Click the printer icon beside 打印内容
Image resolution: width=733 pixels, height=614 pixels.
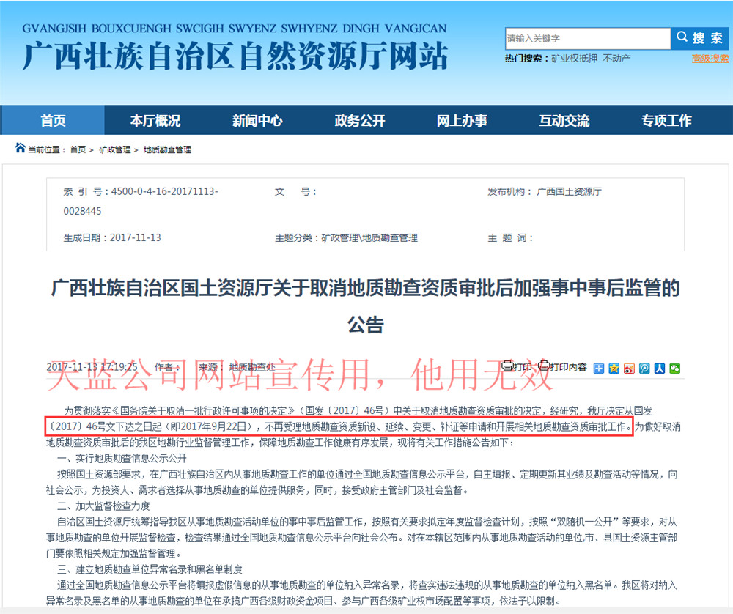coord(543,367)
